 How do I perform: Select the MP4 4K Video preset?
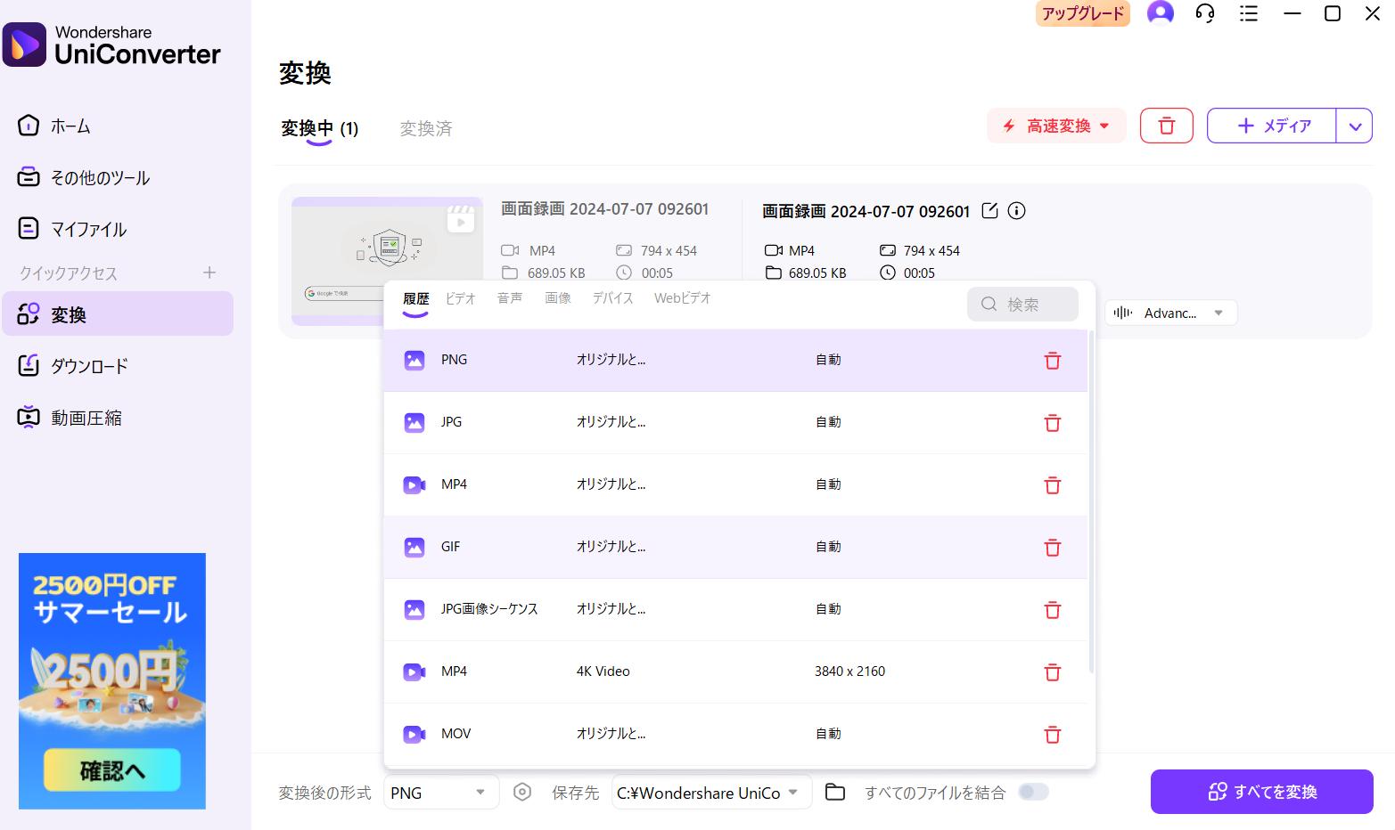[x=735, y=671]
